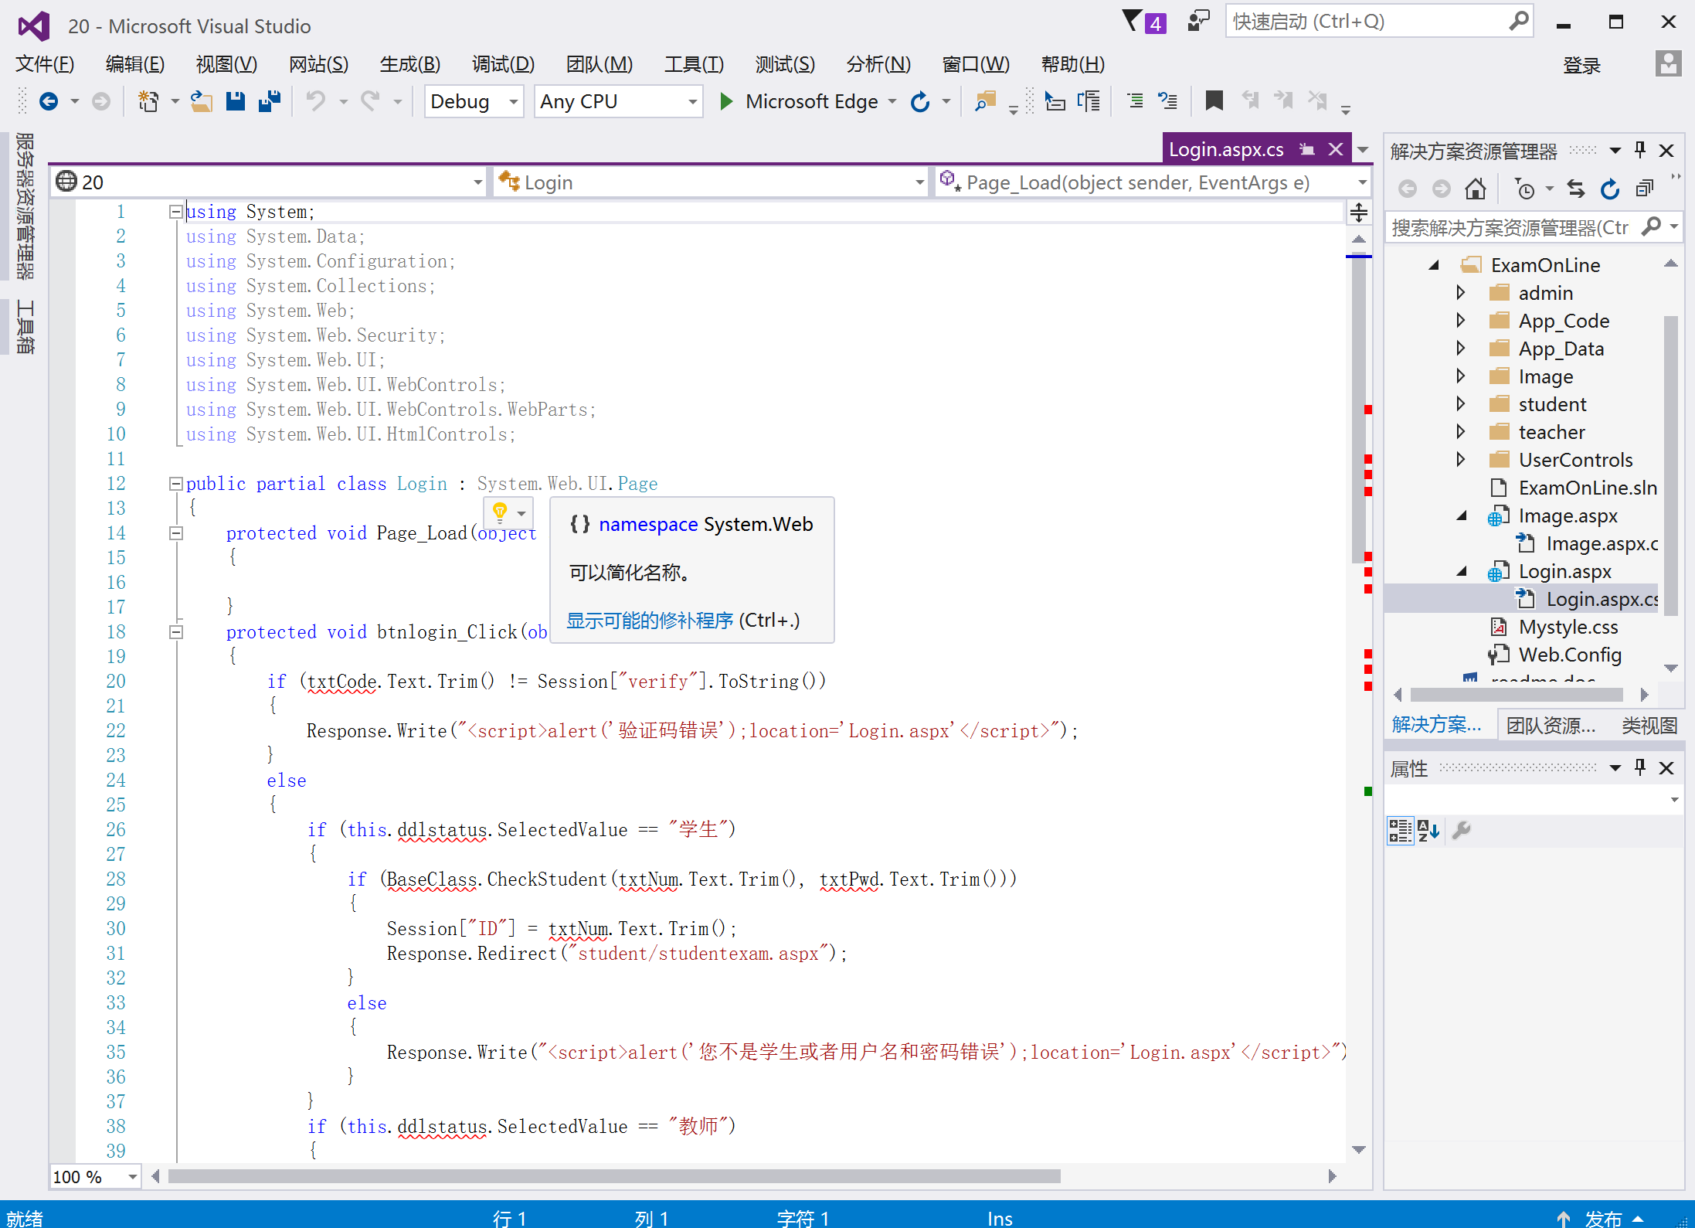Pin the Properties panel
The width and height of the screenshot is (1695, 1228).
pyautogui.click(x=1640, y=767)
